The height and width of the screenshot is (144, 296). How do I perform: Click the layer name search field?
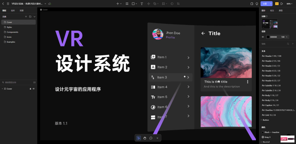coord(17,82)
